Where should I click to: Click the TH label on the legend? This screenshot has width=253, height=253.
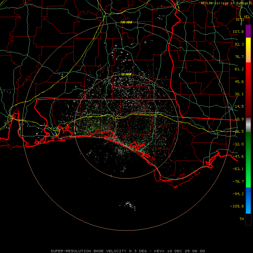(241, 219)
